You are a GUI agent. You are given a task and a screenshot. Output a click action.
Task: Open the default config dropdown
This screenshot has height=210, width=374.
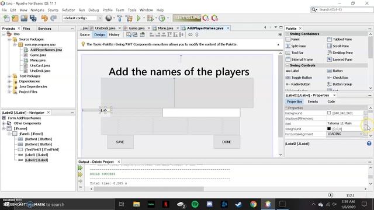[82, 18]
